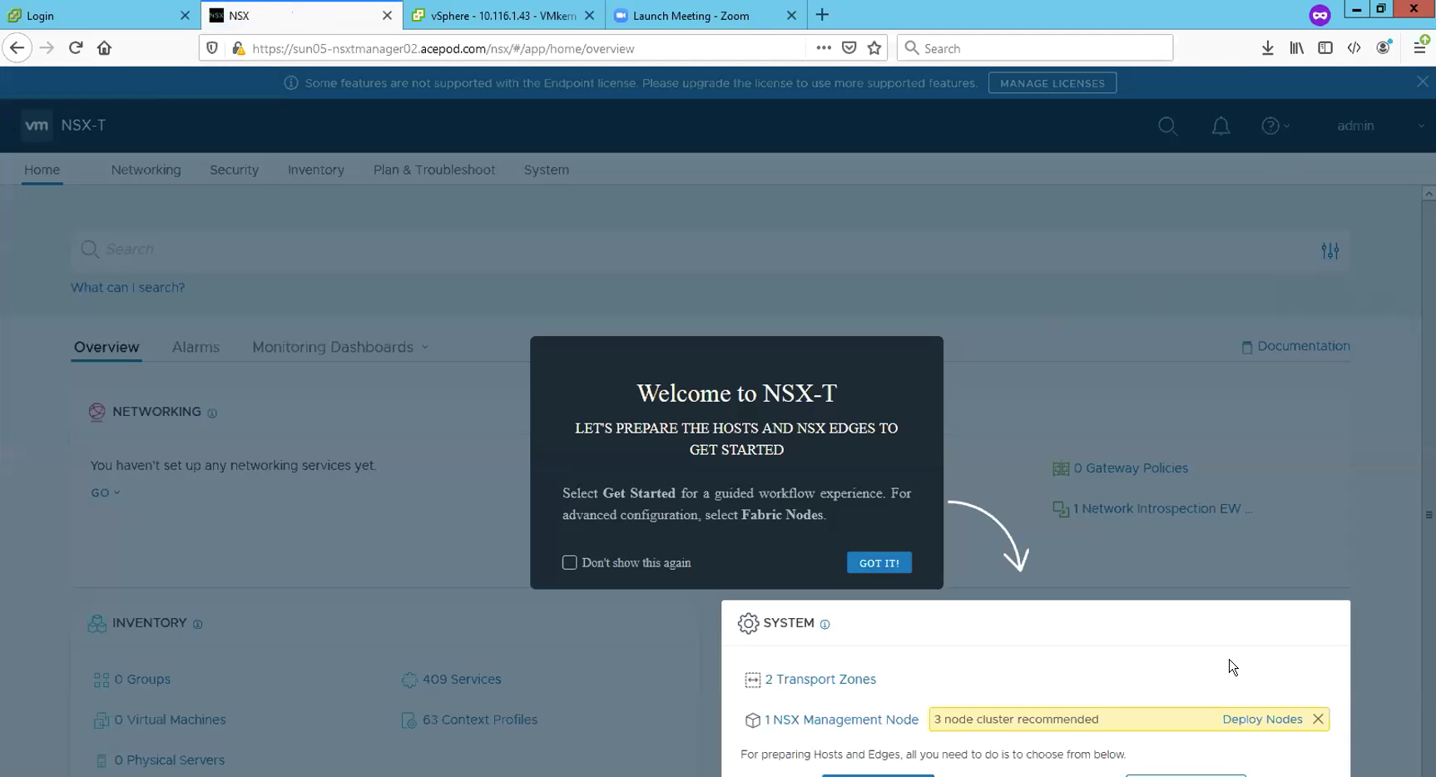
Task: Click the Networking info icon
Action: point(212,413)
